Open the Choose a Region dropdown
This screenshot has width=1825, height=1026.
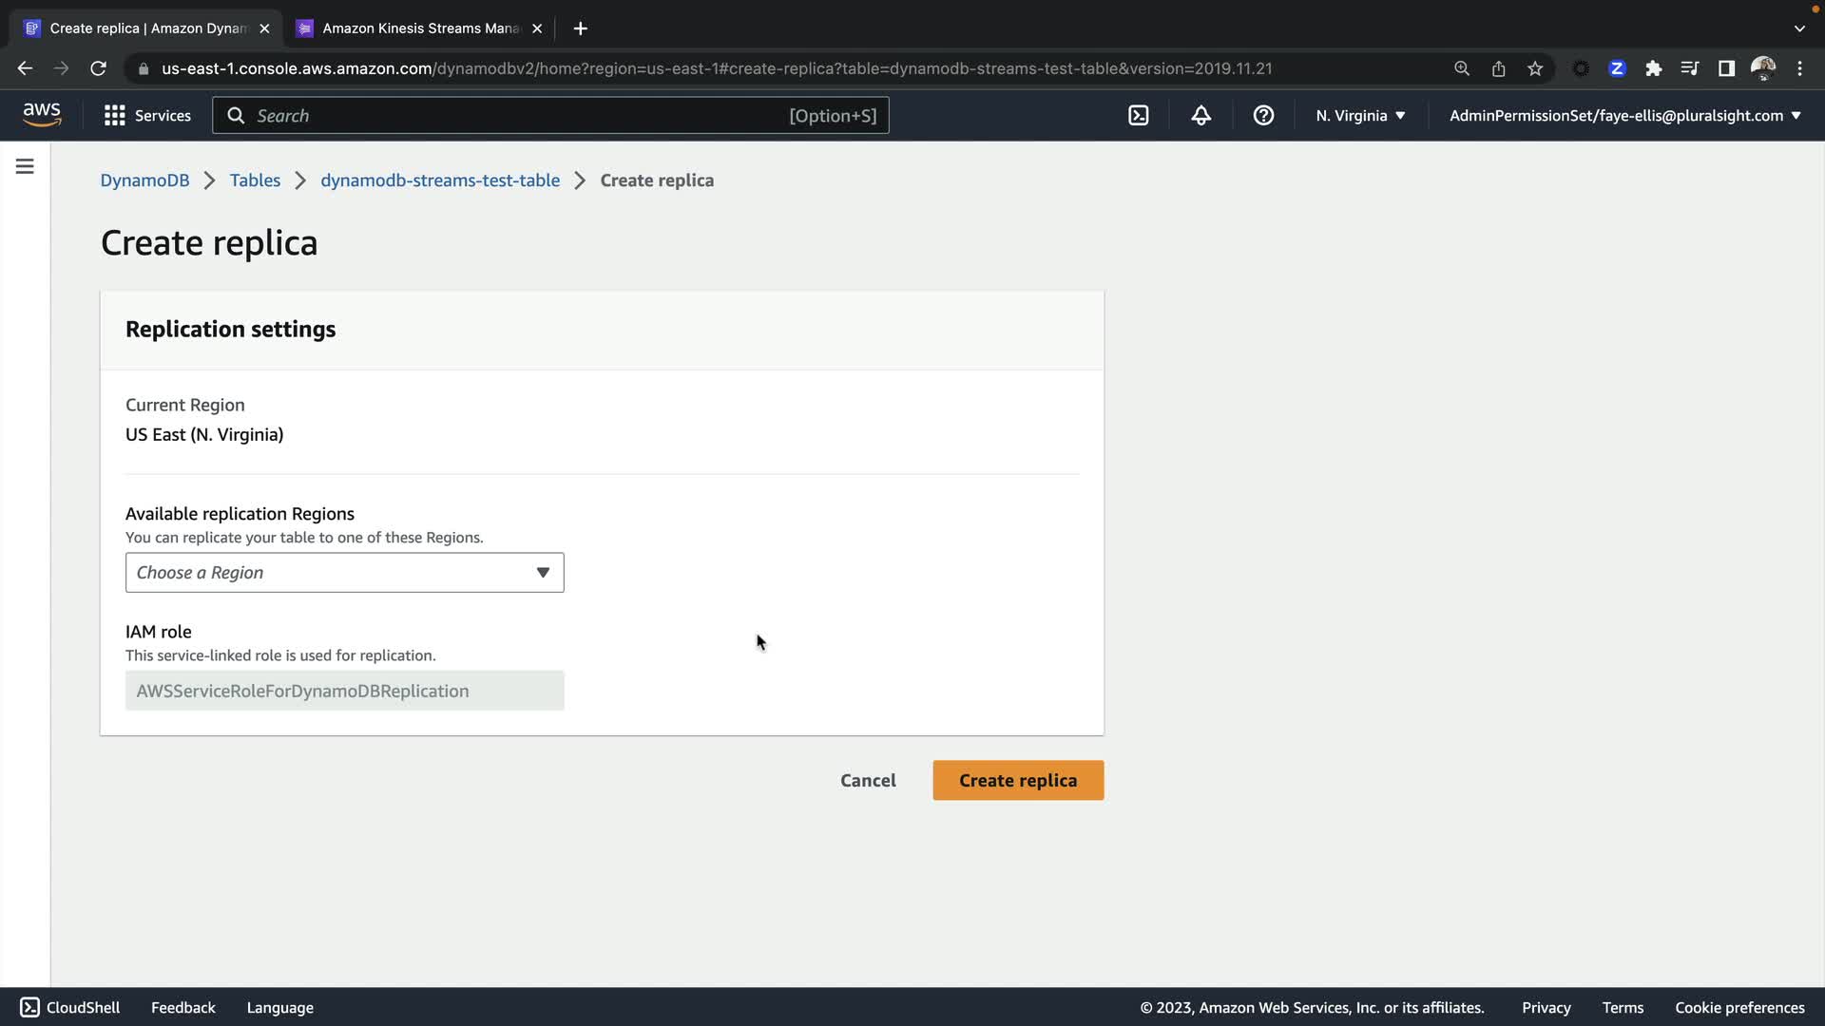click(344, 573)
